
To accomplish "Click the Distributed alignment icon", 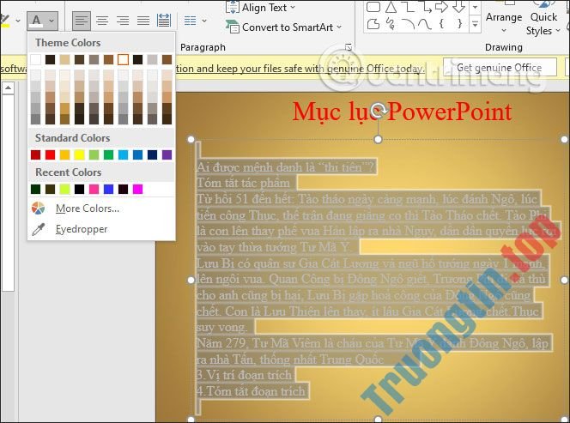I will (164, 21).
